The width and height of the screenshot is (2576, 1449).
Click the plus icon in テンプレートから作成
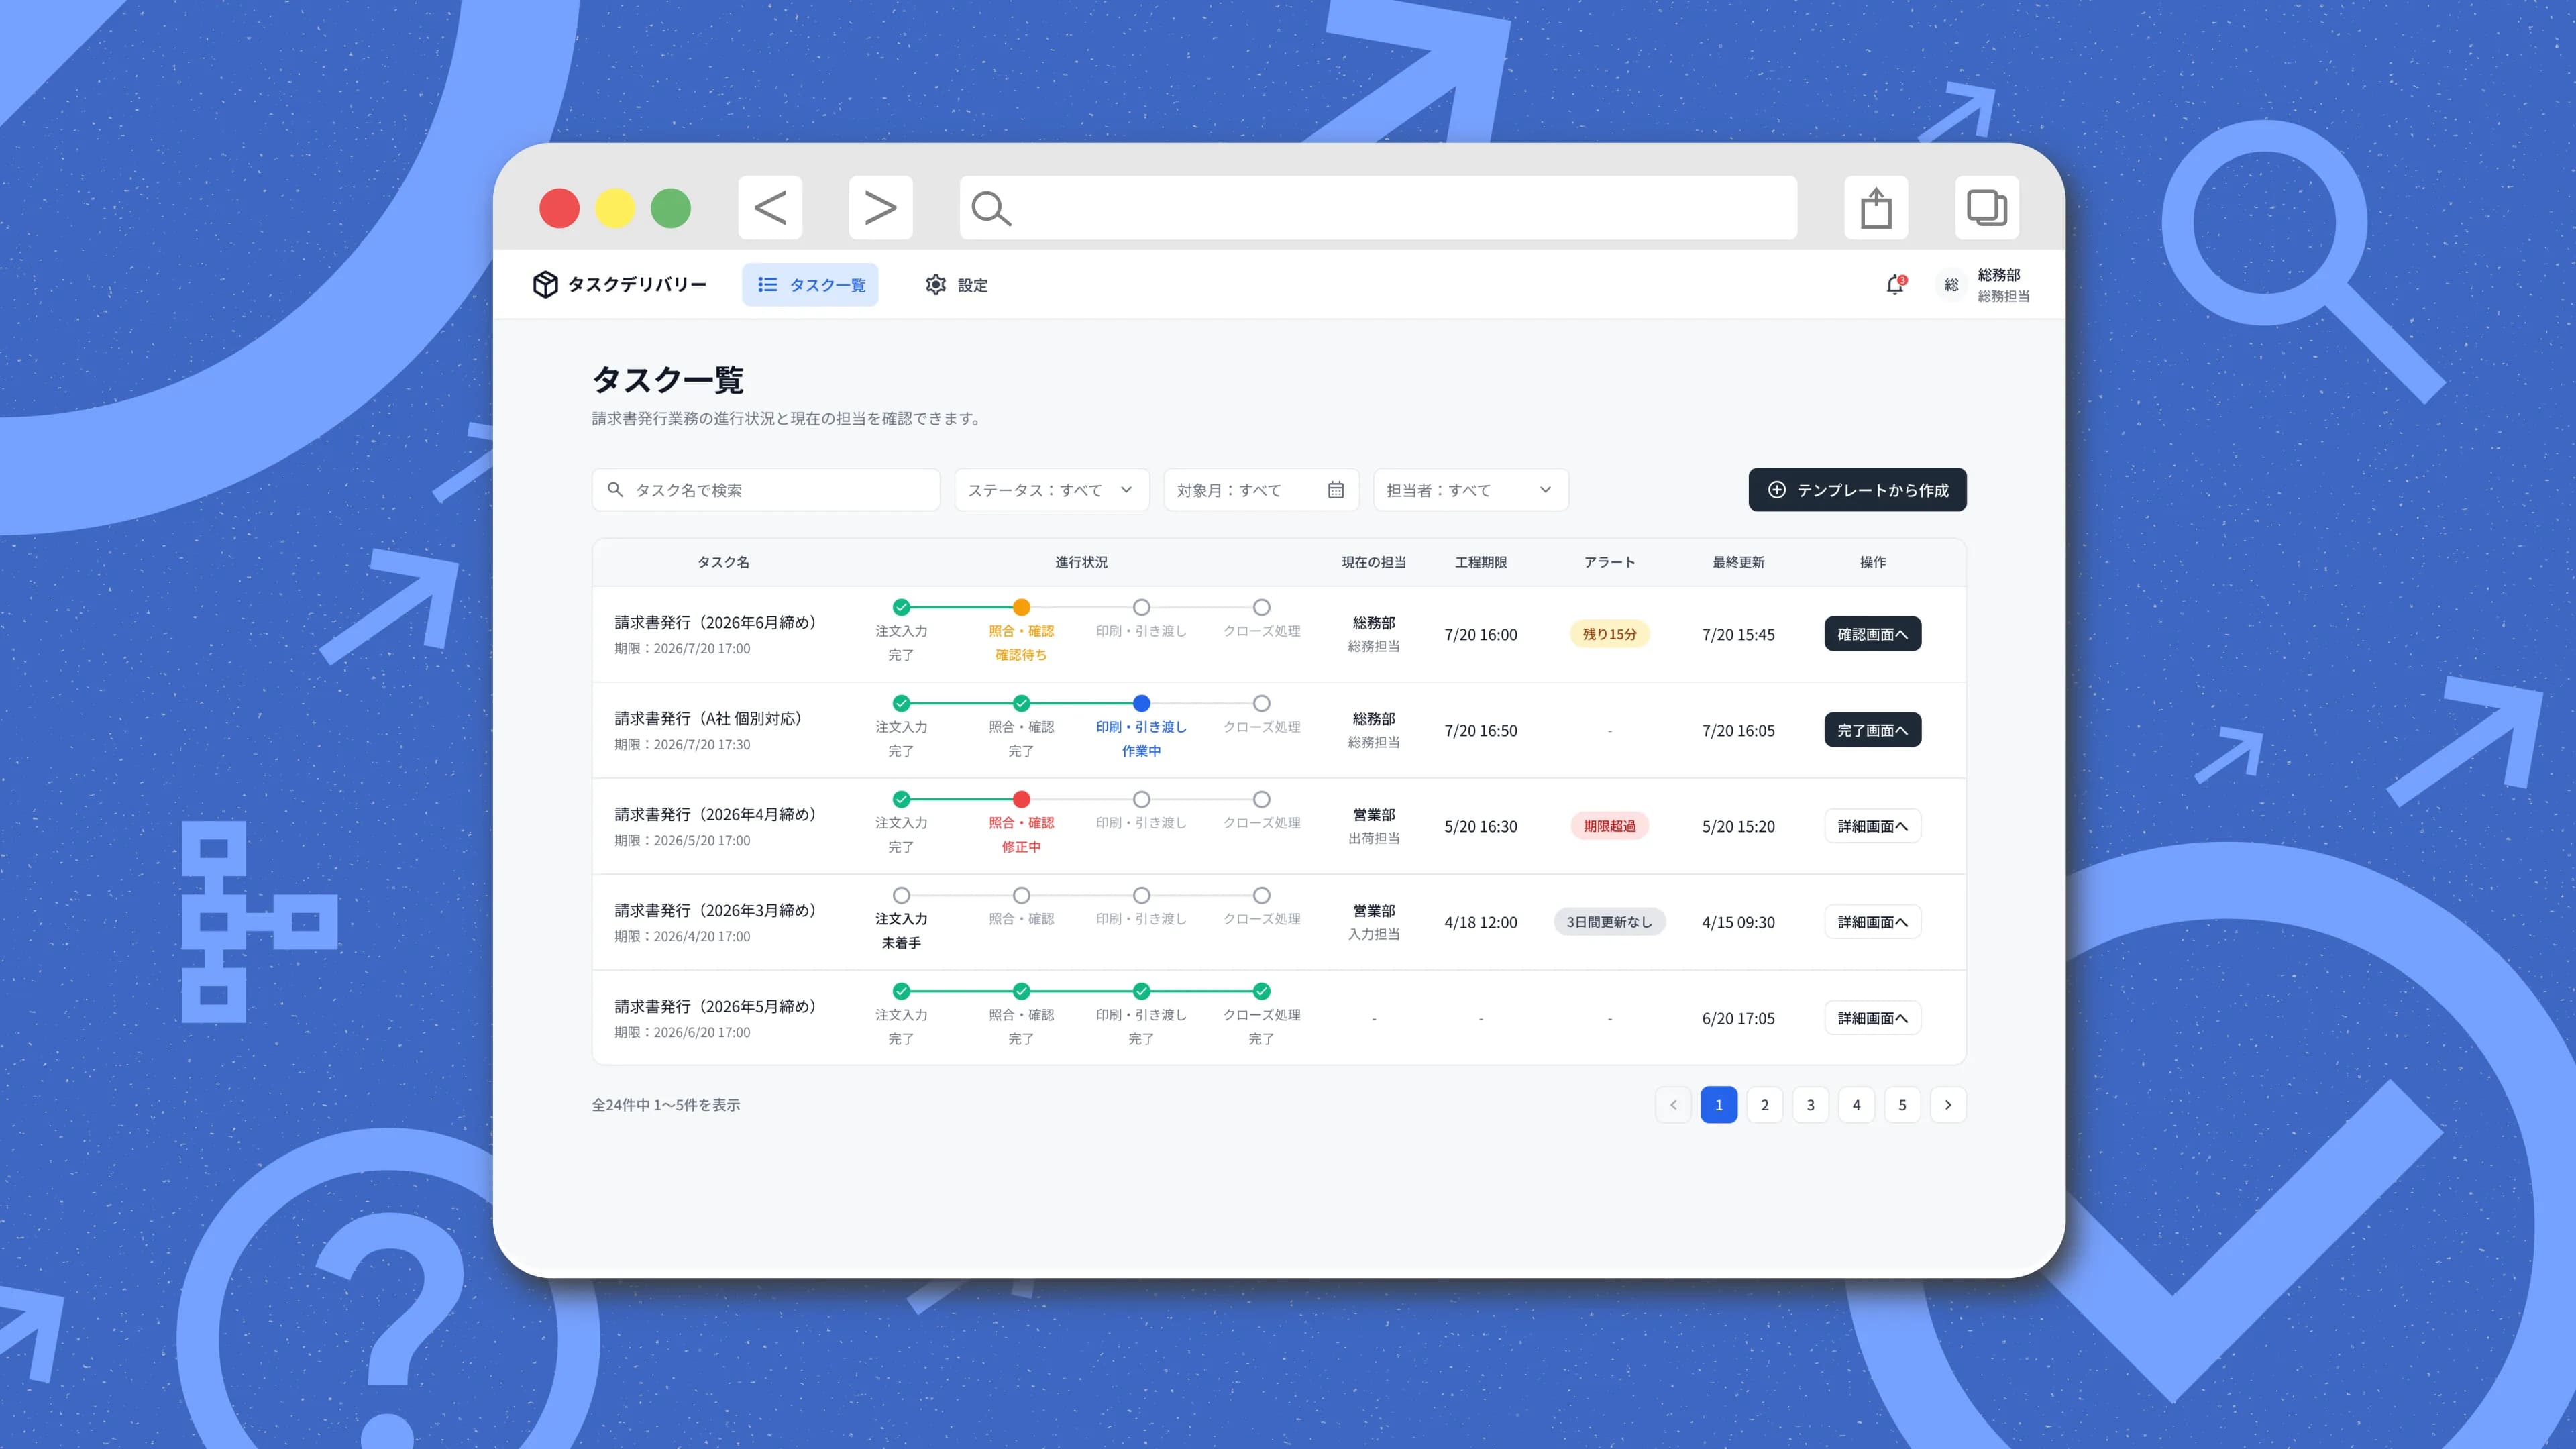[x=1776, y=490]
